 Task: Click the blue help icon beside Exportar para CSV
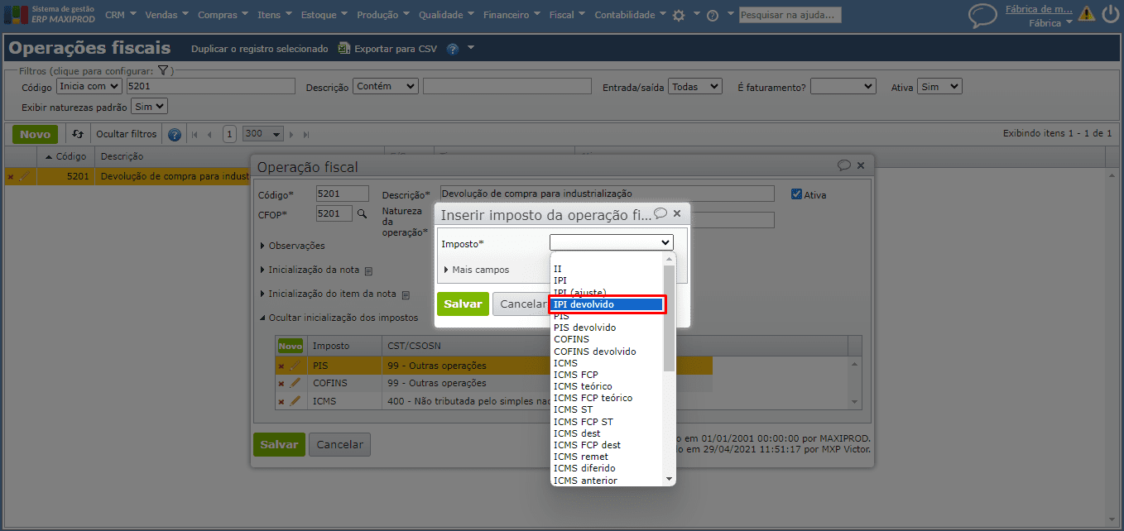[453, 49]
